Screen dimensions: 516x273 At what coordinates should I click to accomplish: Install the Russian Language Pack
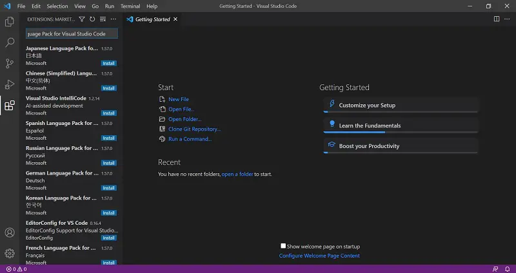[x=108, y=164]
